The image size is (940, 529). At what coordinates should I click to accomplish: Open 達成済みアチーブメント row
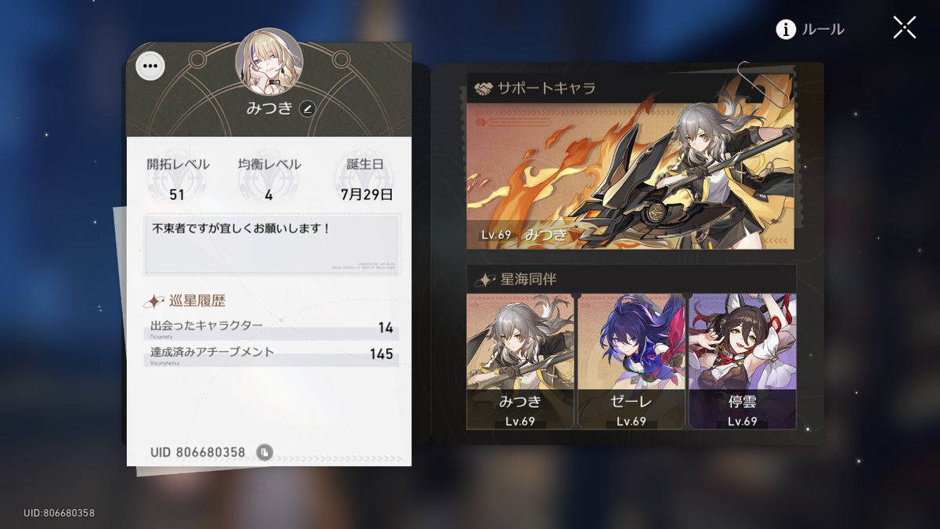coord(272,355)
